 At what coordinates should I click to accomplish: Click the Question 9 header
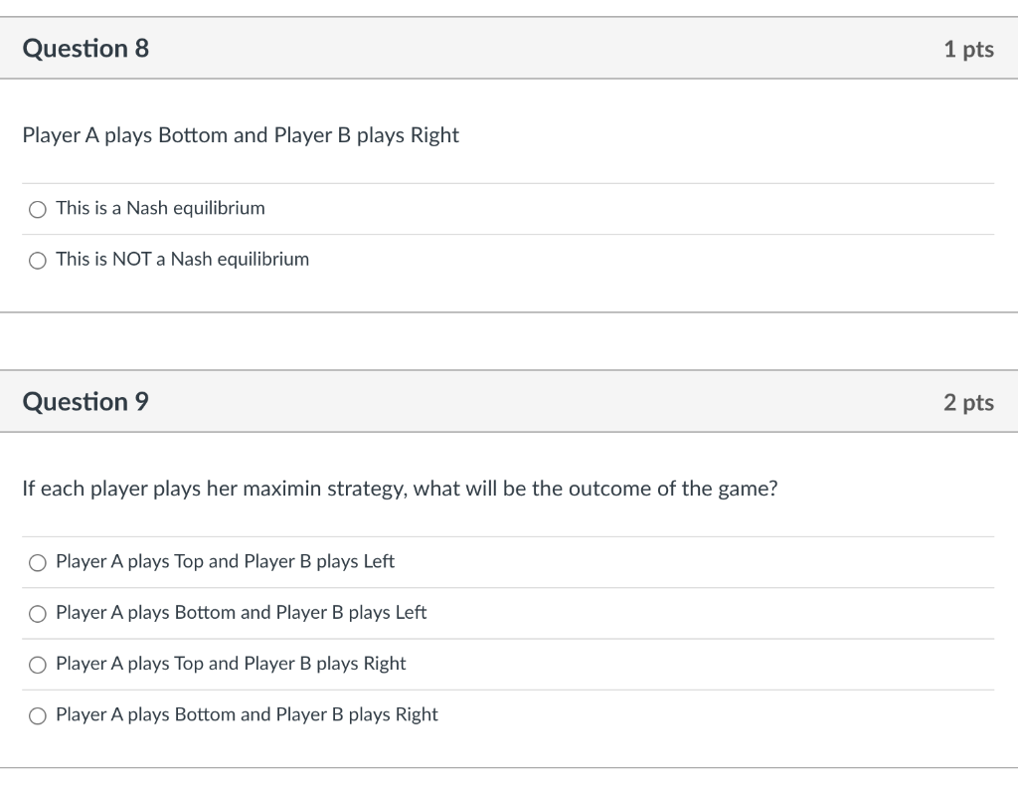click(86, 401)
